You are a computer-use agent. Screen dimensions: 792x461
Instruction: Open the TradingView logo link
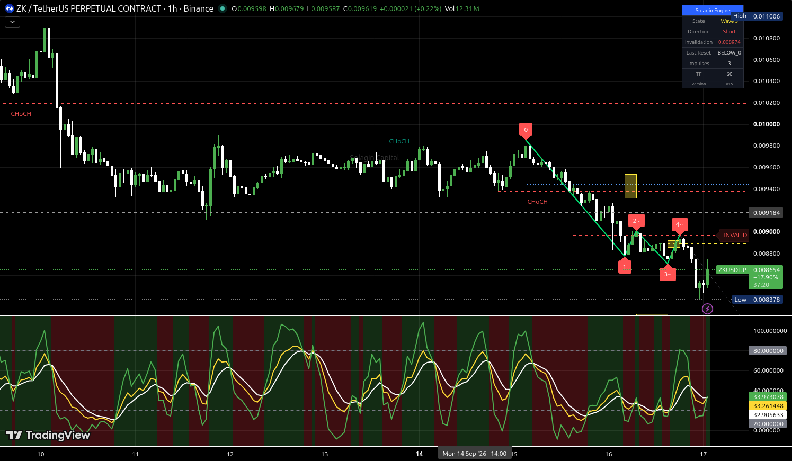click(x=48, y=435)
